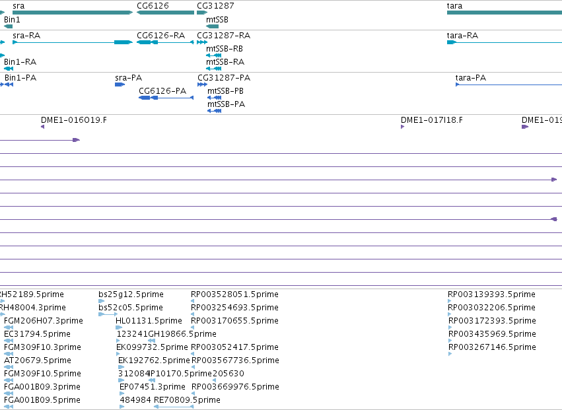The width and height of the screenshot is (562, 410).
Task: Select the CG31287-PA protein label
Action: coord(224,78)
